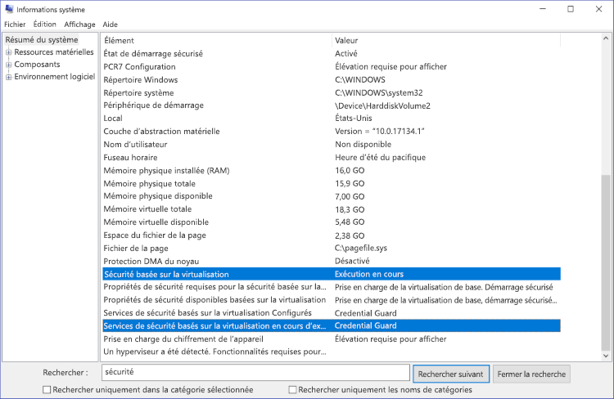
Task: Select the Environnement logiciel tree label
Action: [54, 77]
